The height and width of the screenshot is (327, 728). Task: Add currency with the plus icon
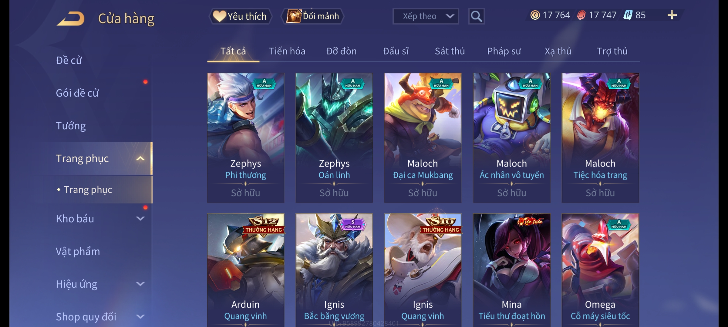672,15
